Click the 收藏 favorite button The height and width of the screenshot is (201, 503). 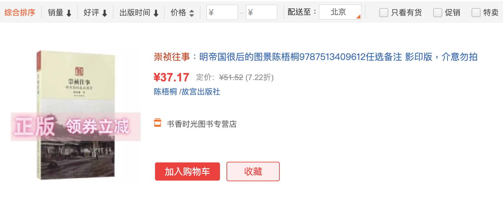coord(253,171)
